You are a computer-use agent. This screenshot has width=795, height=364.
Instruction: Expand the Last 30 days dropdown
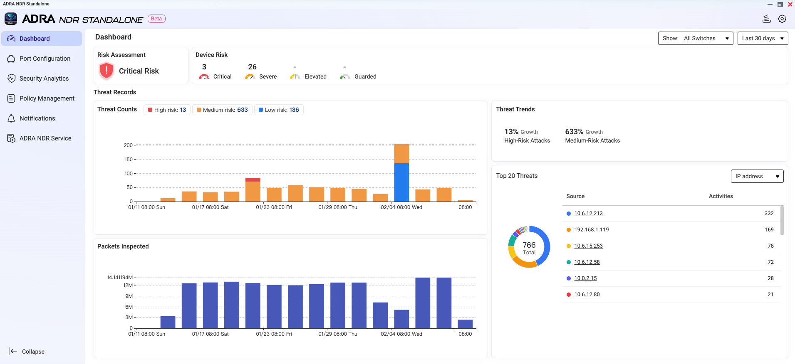pyautogui.click(x=763, y=38)
